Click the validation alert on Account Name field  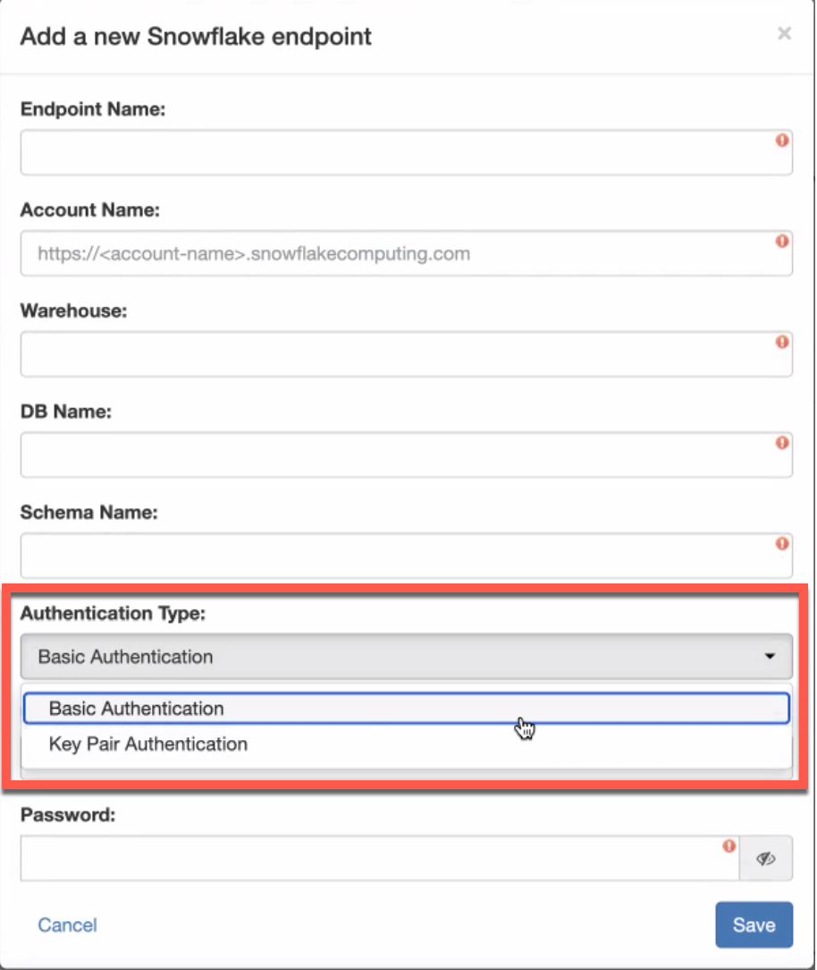(781, 241)
